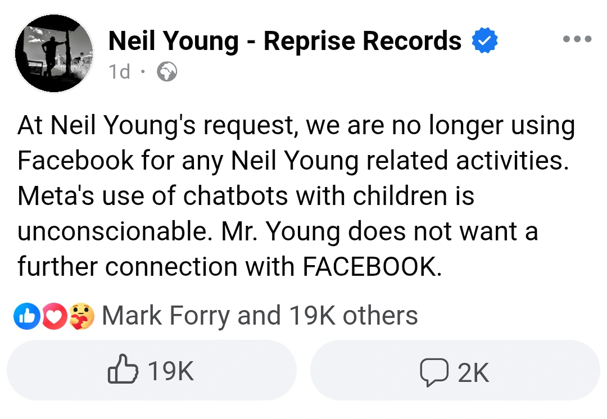Open the Neil Young page profile picture
Image resolution: width=607 pixels, height=419 pixels.
54,53
